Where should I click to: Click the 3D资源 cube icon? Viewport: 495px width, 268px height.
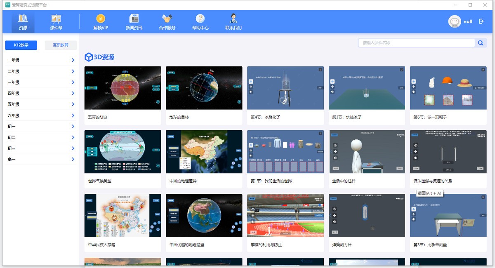[89, 57]
